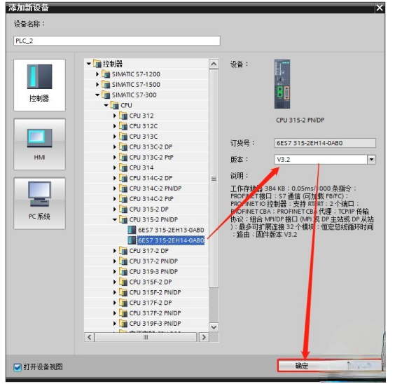Expand the SIMATIC S7-1500 tree node

pos(97,85)
